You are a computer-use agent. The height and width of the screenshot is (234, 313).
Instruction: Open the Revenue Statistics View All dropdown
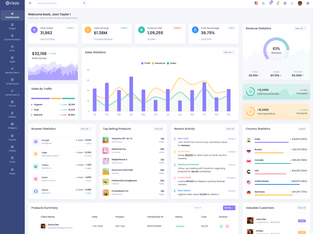pyautogui.click(x=300, y=28)
